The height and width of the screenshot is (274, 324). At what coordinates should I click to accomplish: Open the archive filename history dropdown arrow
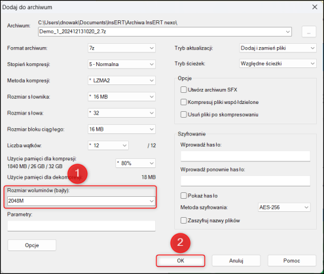click(x=288, y=32)
